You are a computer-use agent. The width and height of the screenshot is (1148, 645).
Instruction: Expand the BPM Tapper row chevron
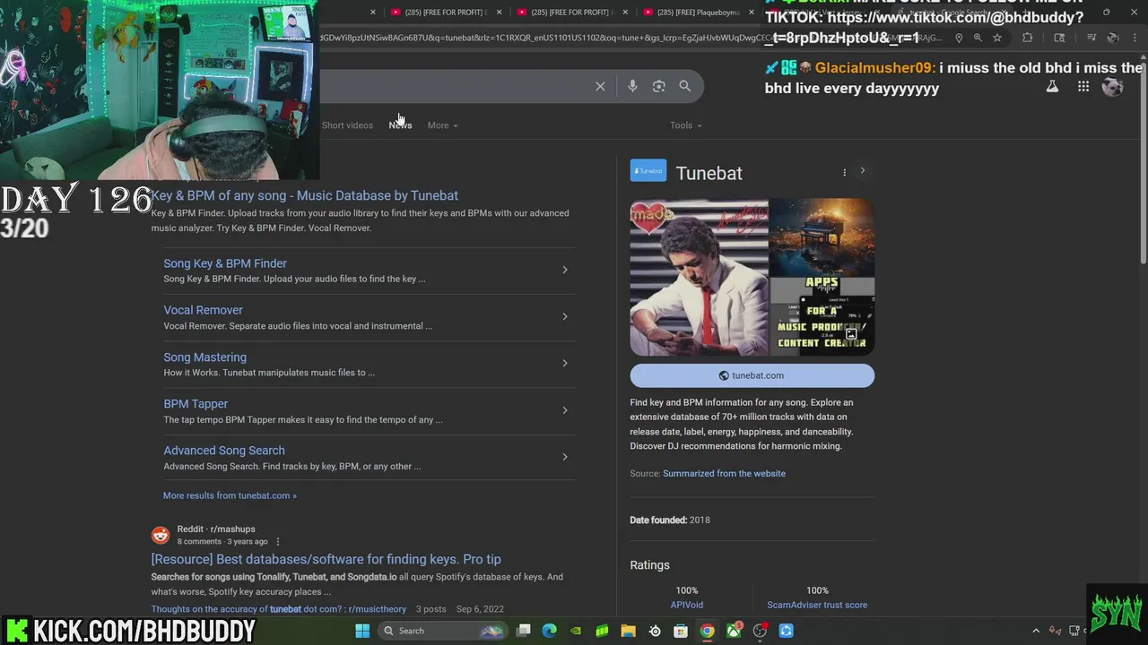click(564, 410)
